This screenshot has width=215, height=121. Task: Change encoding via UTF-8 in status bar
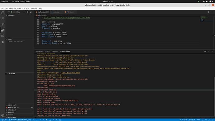[x=198, y=120]
